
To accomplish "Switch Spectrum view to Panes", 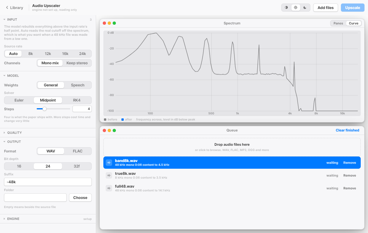I will (338, 23).
